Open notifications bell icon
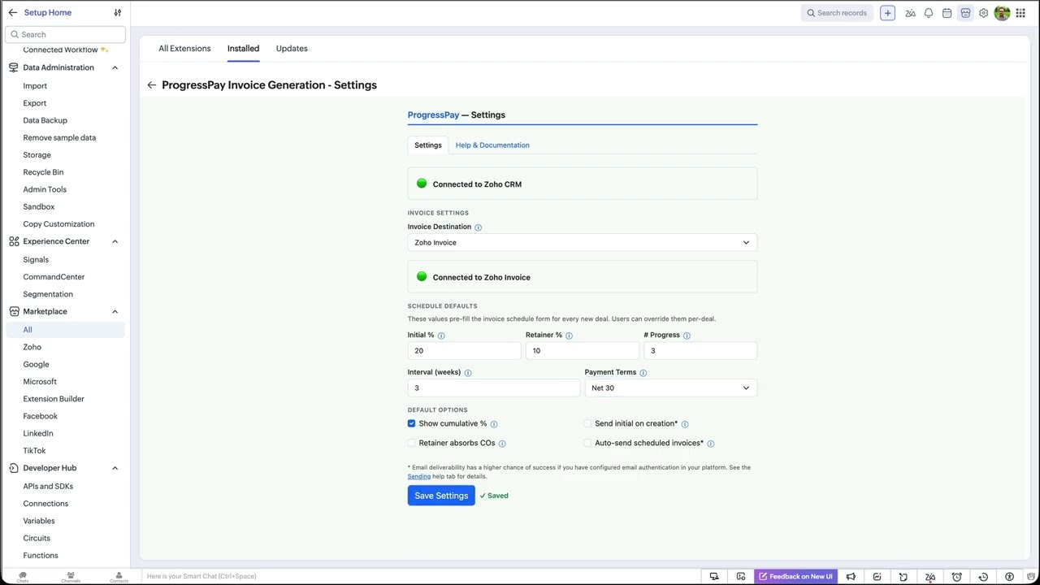The width and height of the screenshot is (1040, 585). 929,13
